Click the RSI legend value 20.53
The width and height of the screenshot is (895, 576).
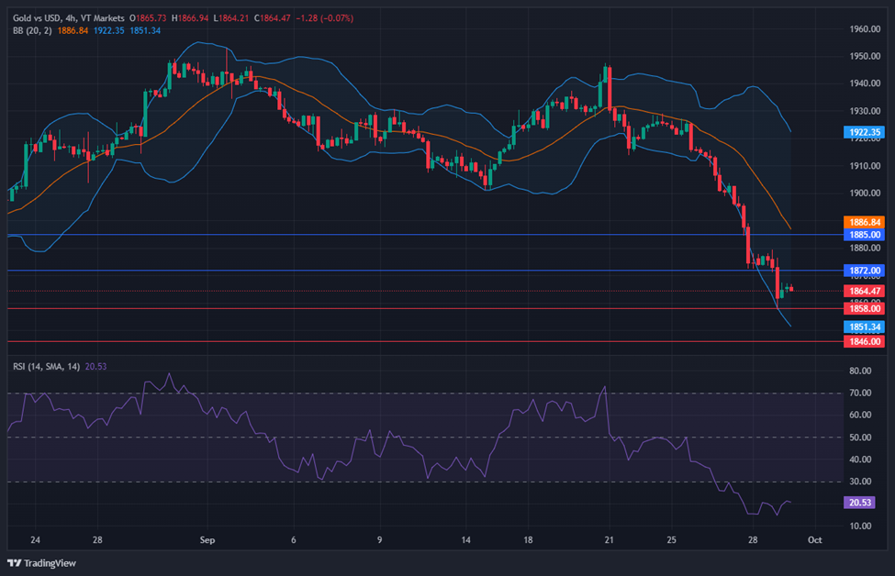pos(95,366)
